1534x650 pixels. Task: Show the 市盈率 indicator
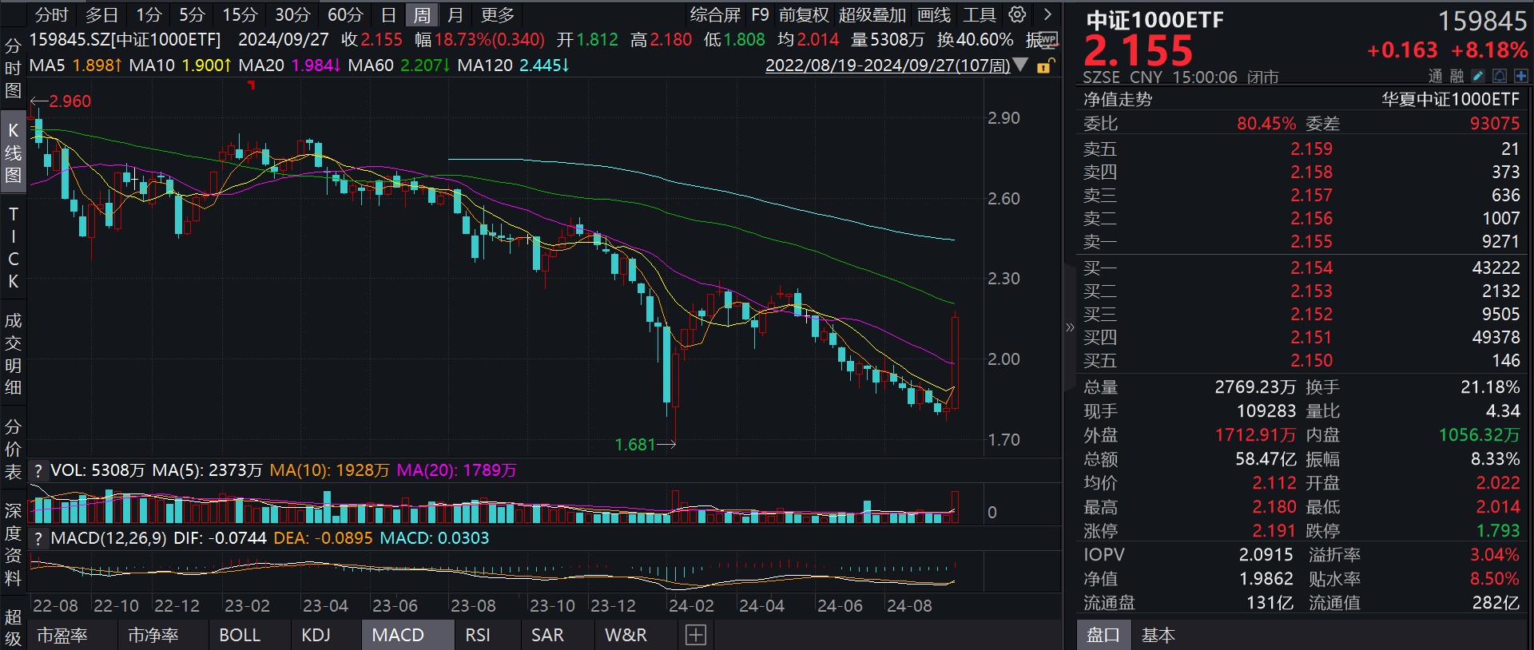pos(62,636)
